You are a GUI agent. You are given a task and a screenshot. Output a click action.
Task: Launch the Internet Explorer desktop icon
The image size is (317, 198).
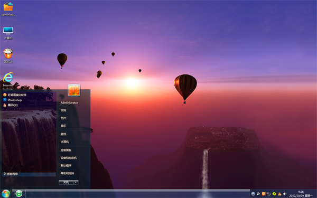click(8, 81)
